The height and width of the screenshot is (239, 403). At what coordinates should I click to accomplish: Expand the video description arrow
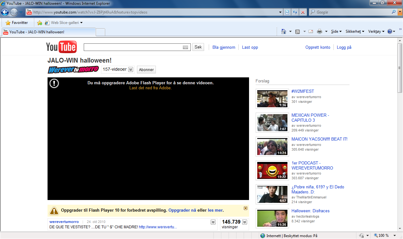click(213, 222)
